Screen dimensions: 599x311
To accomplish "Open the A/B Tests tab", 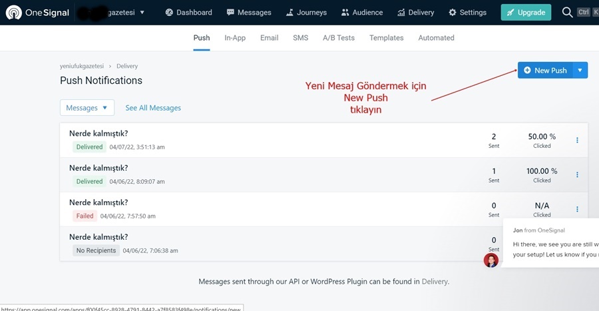I will 339,38.
